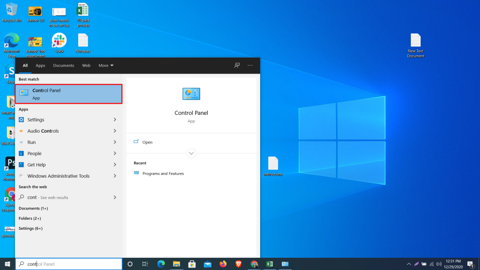The width and height of the screenshot is (480, 270).
Task: Click Open under Control Panel
Action: [x=147, y=142]
